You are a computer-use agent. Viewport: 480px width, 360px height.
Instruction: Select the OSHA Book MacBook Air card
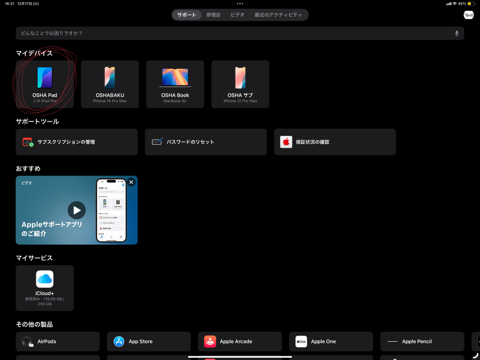click(x=175, y=84)
